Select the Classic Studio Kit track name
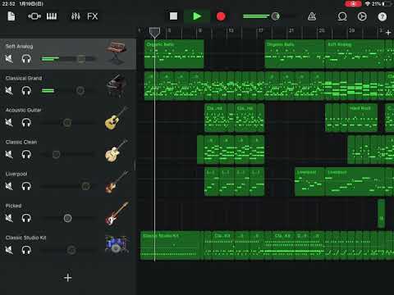Image resolution: width=394 pixels, height=295 pixels. 25,238
